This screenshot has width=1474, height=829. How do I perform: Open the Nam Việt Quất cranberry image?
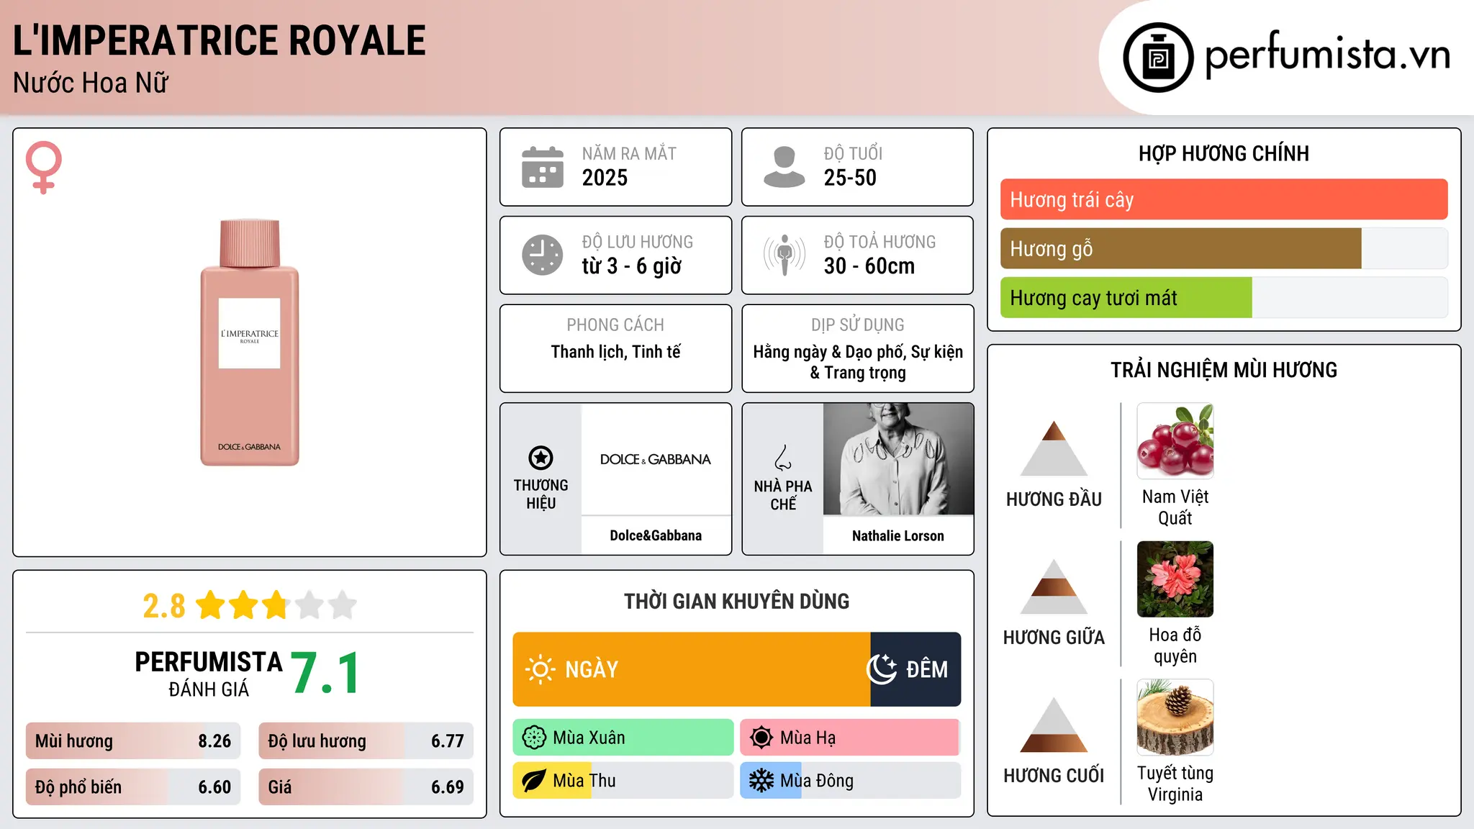1175,441
